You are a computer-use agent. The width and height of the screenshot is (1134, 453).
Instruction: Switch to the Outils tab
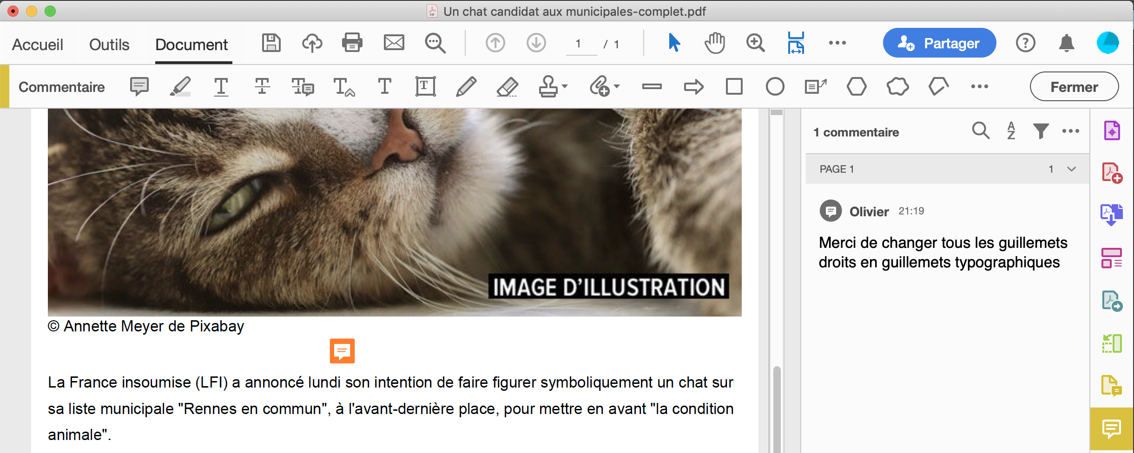coord(109,45)
